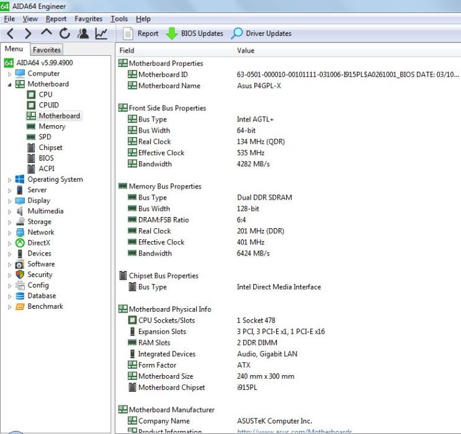Viewport: 461px width, 434px height.
Task: Click the Benchmark icon in tree
Action: (x=20, y=306)
